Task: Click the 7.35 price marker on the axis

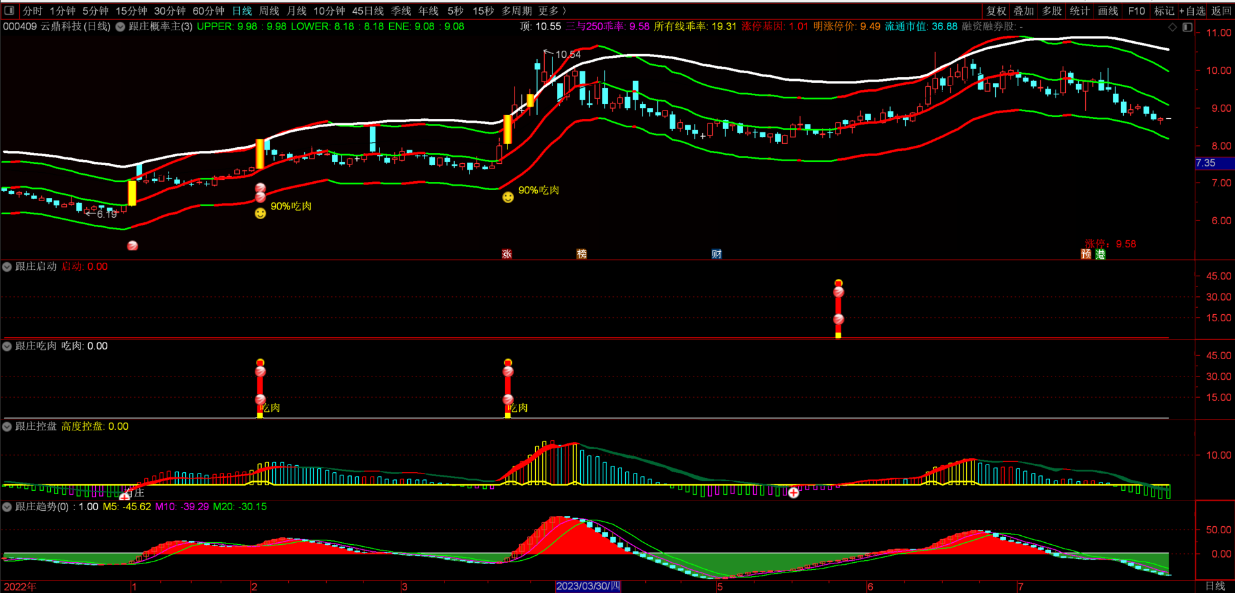Action: coord(1214,163)
